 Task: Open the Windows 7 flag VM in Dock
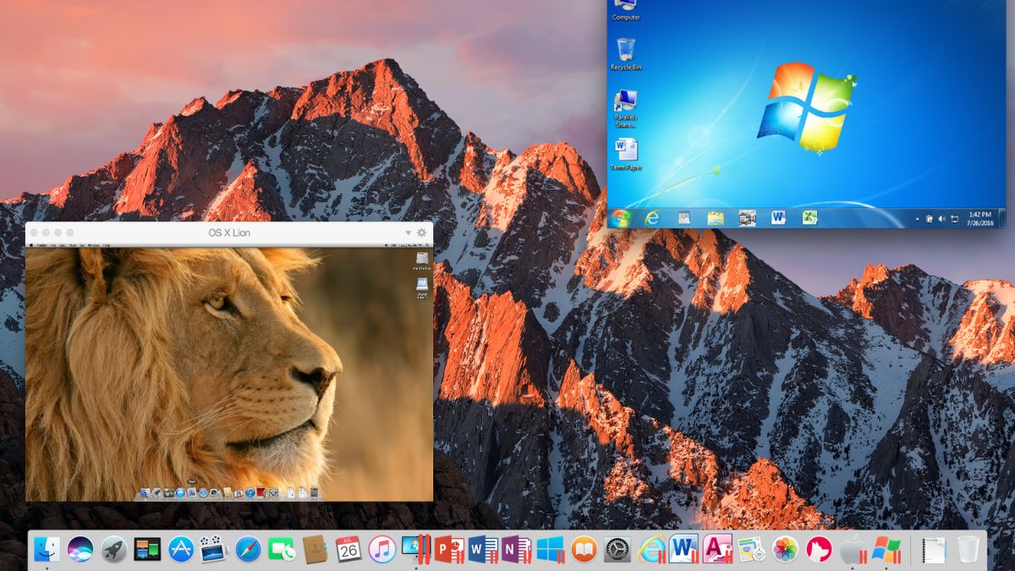pos(886,549)
